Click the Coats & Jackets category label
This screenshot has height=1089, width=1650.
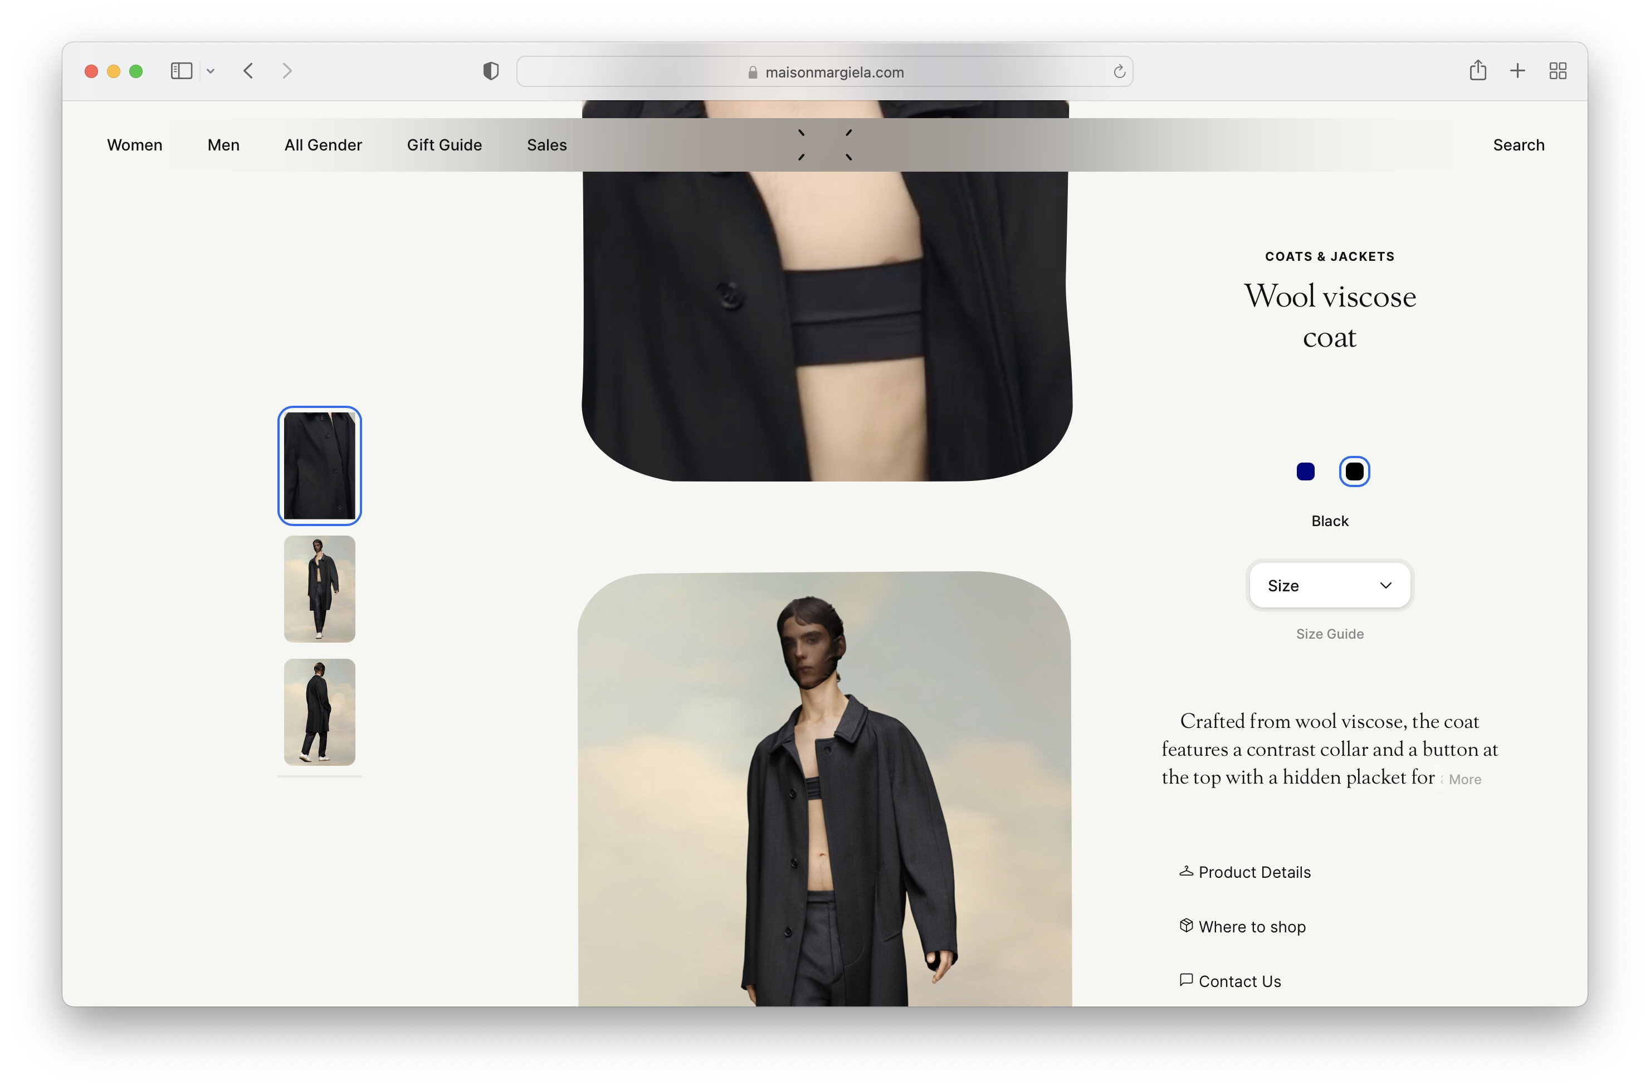[1329, 256]
